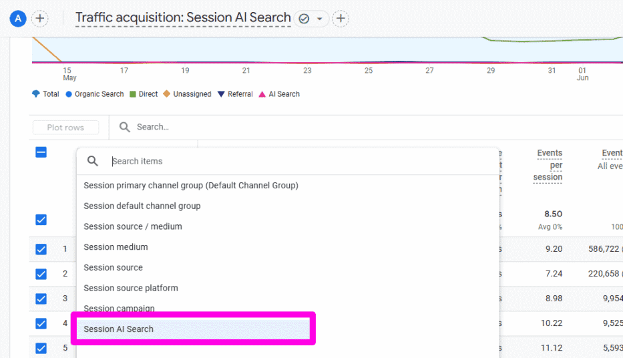Focus the table Search... field
The height and width of the screenshot is (358, 623).
[152, 127]
